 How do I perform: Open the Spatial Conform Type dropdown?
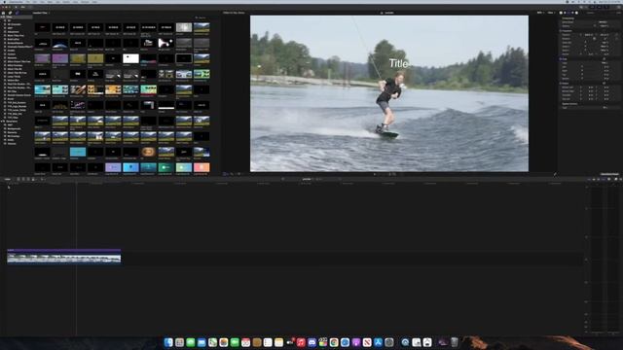(605, 108)
